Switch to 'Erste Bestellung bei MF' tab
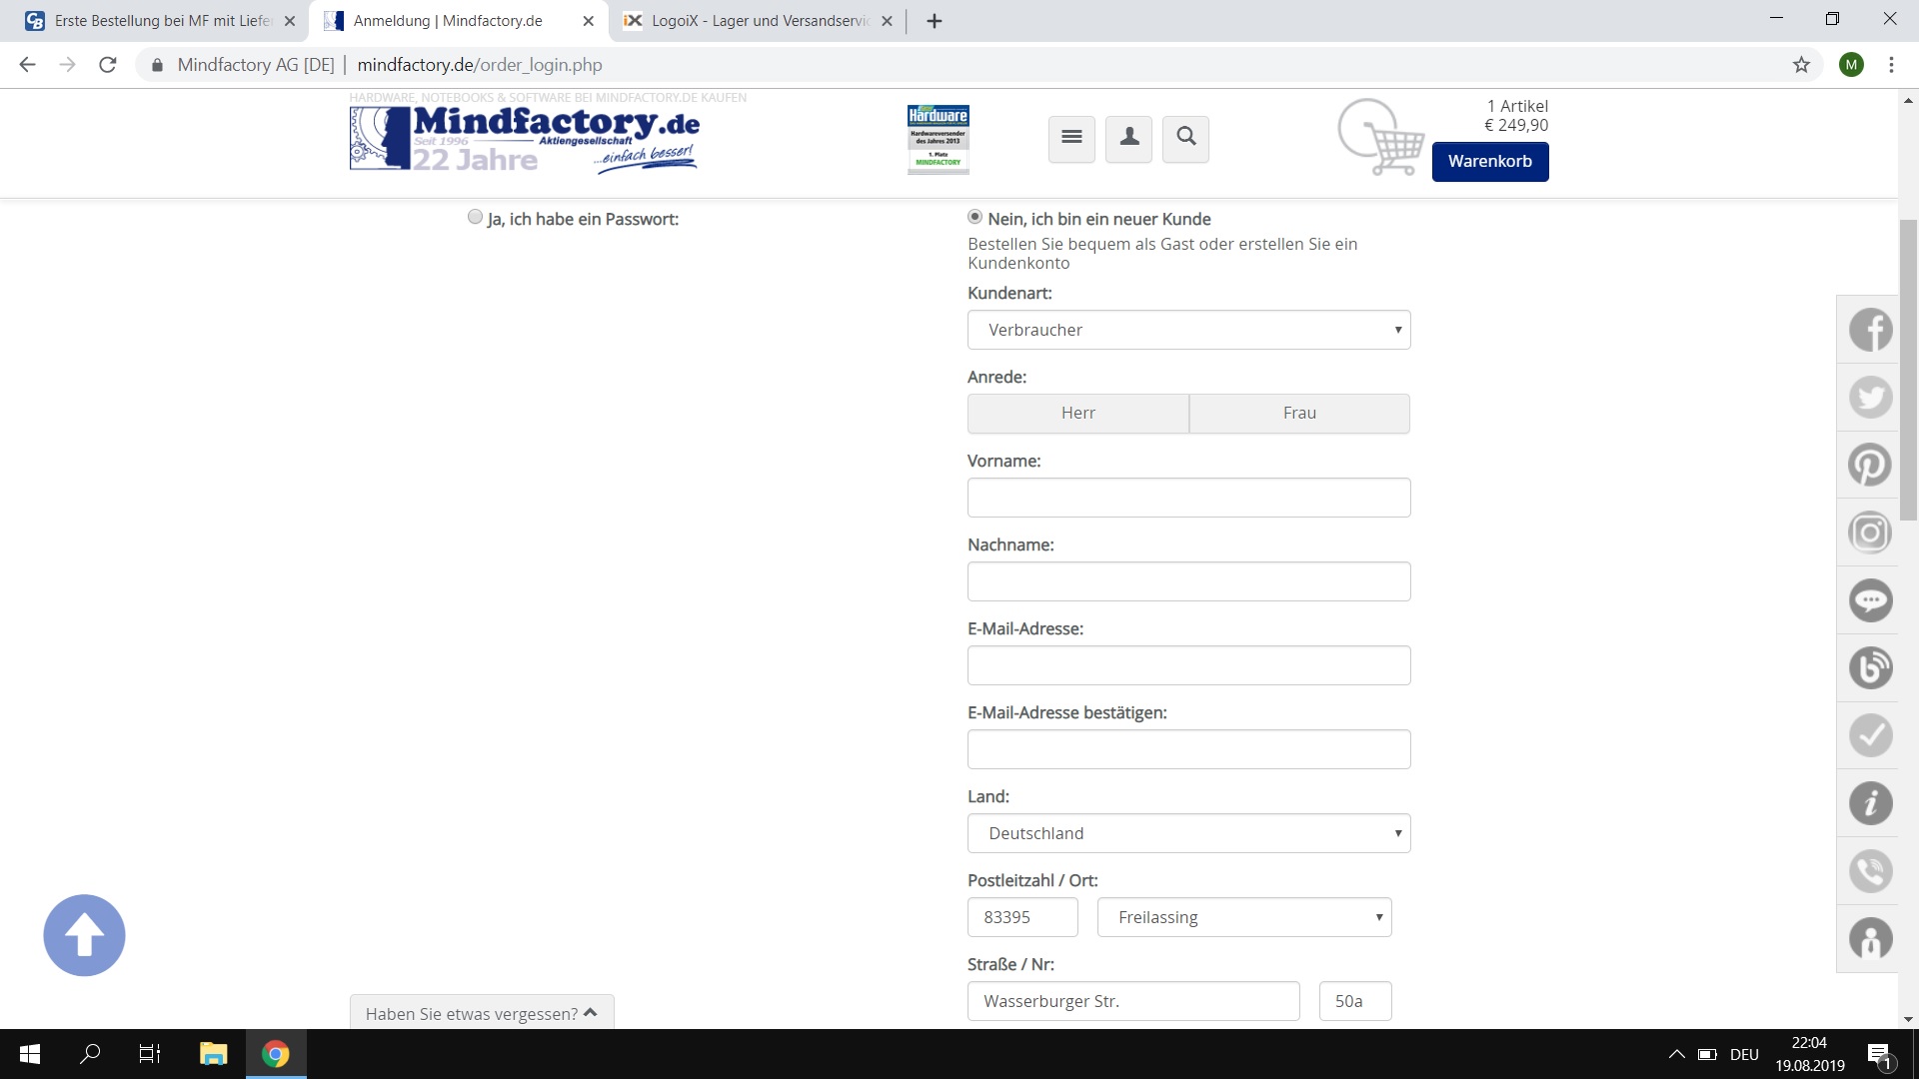This screenshot has height=1079, width=1919. (162, 21)
